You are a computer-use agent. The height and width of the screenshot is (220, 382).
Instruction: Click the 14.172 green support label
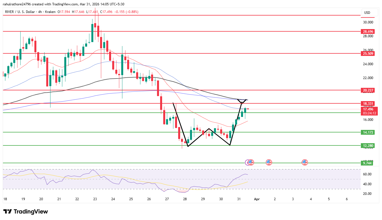point(368,132)
